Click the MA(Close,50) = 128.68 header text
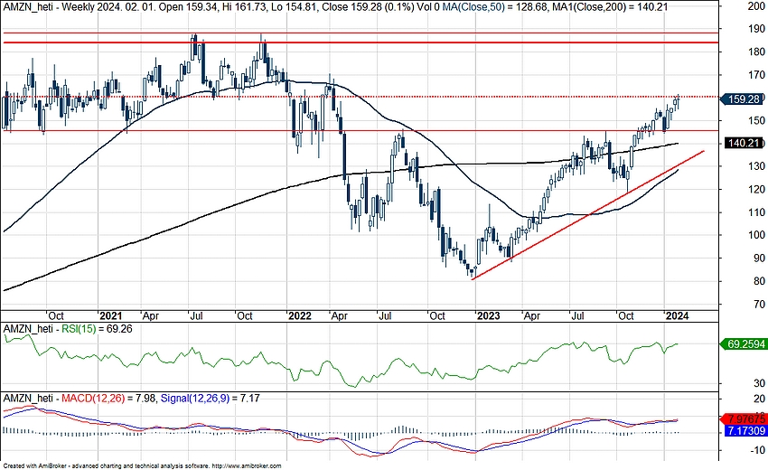Image resolution: width=768 pixels, height=470 pixels. [x=494, y=7]
